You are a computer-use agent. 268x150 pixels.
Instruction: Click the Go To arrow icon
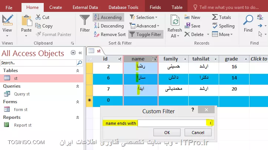click(x=260, y=26)
